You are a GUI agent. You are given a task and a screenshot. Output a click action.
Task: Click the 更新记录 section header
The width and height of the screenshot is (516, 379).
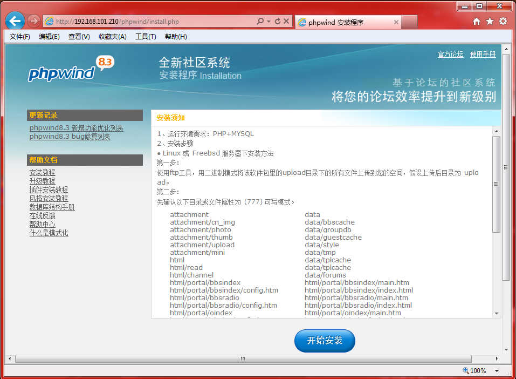[x=85, y=116]
